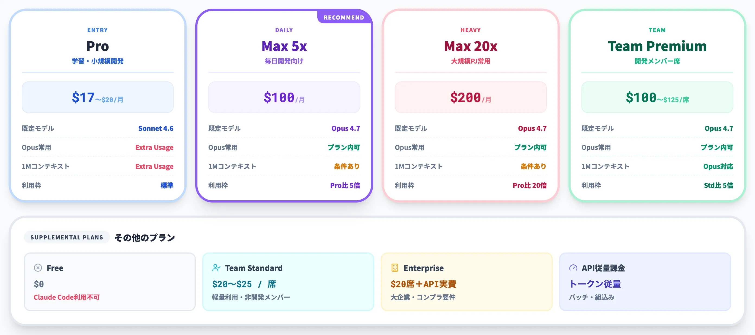Click the 毎日開発向け subtitle

tap(284, 61)
